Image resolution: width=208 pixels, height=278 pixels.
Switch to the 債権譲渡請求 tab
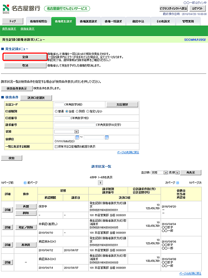pyautogui.click(x=88, y=21)
